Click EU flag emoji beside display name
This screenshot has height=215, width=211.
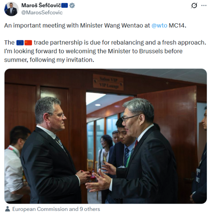[x=65, y=6]
